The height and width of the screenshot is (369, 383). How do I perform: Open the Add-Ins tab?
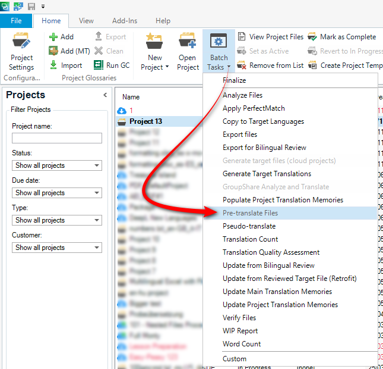tap(125, 21)
